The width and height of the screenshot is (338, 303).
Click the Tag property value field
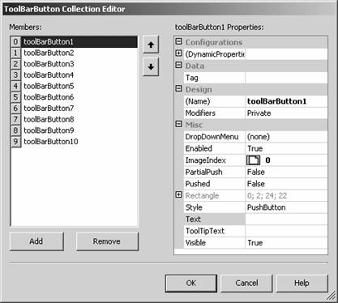tap(286, 78)
